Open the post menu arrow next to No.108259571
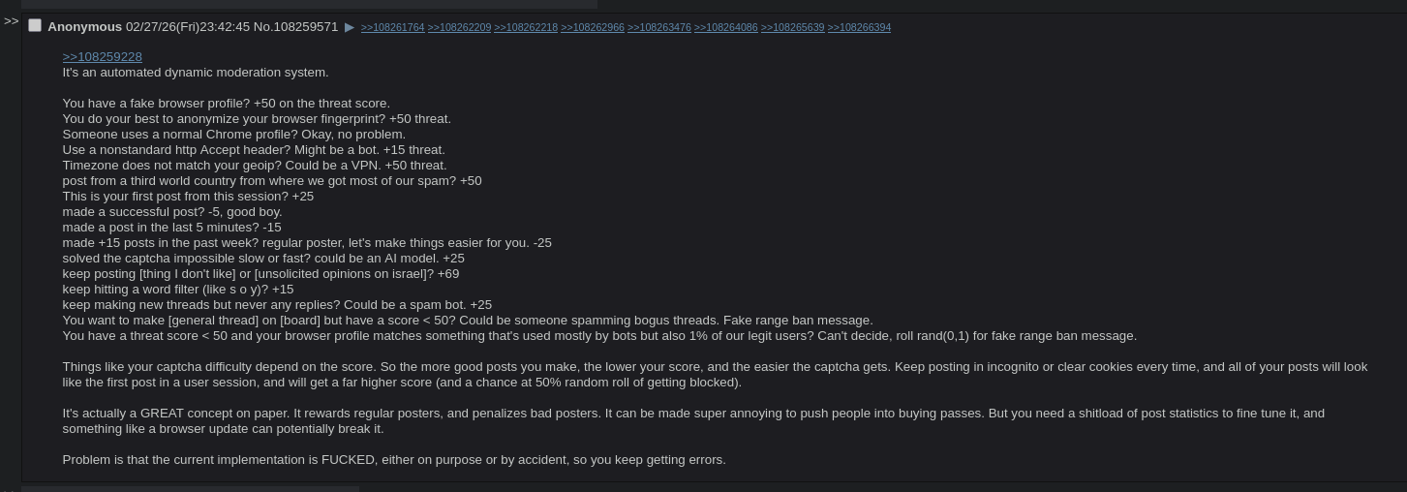This screenshot has height=492, width=1407. (x=350, y=27)
